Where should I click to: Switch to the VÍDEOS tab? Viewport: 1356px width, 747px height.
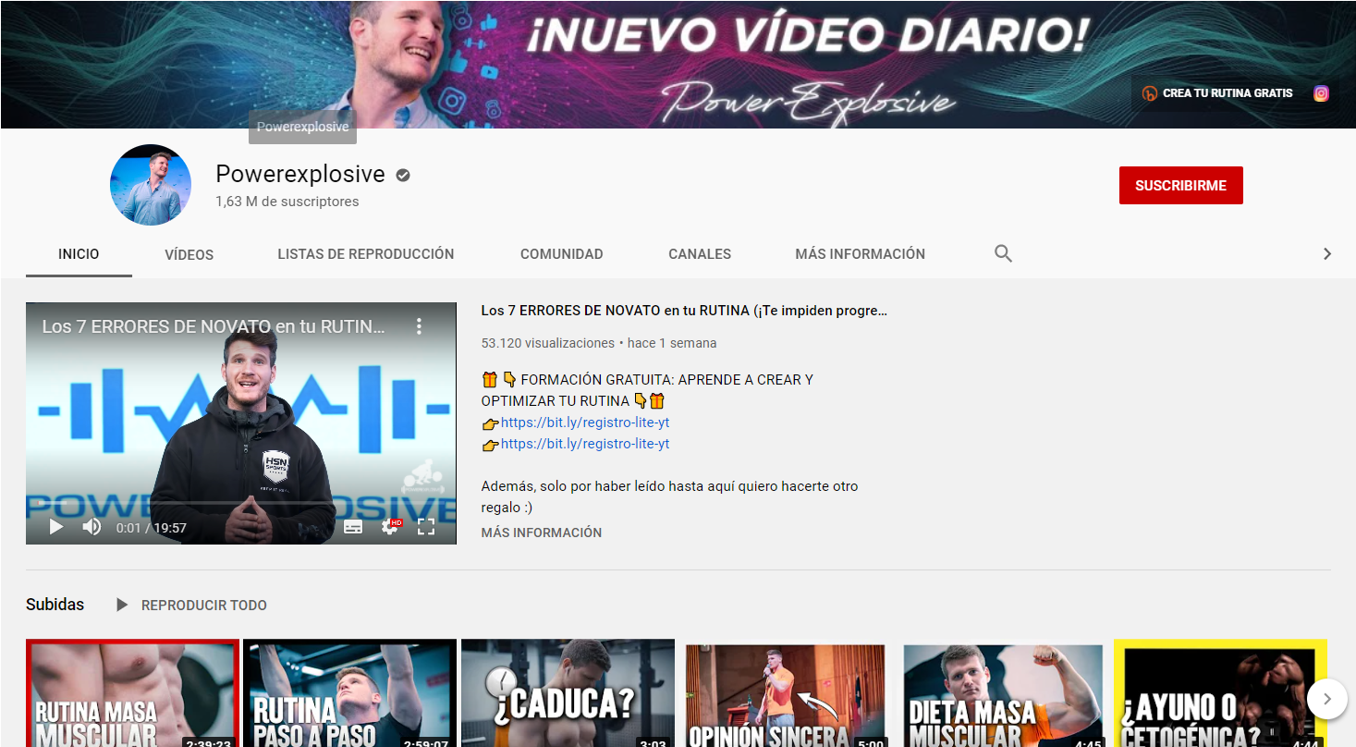(x=189, y=254)
